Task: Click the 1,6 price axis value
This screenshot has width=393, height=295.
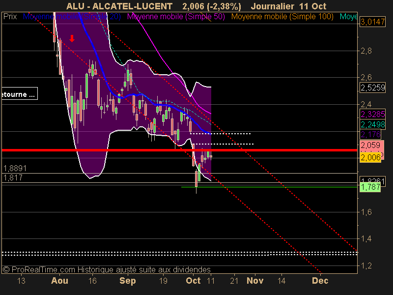Action: [x=366, y=212]
